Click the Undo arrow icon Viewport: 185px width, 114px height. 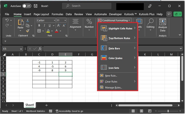click(7, 20)
